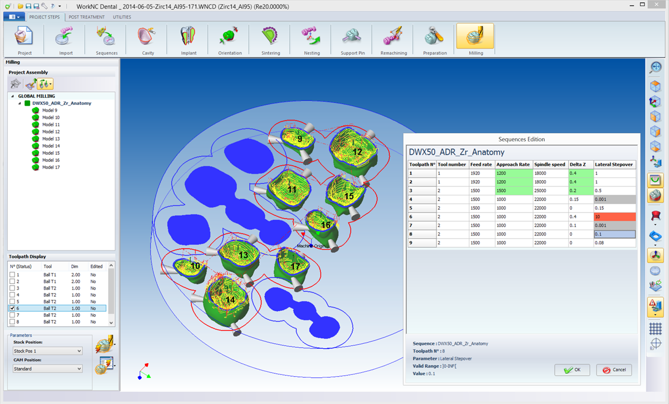Click the first Project Assembly toolbar icon

coord(16,84)
